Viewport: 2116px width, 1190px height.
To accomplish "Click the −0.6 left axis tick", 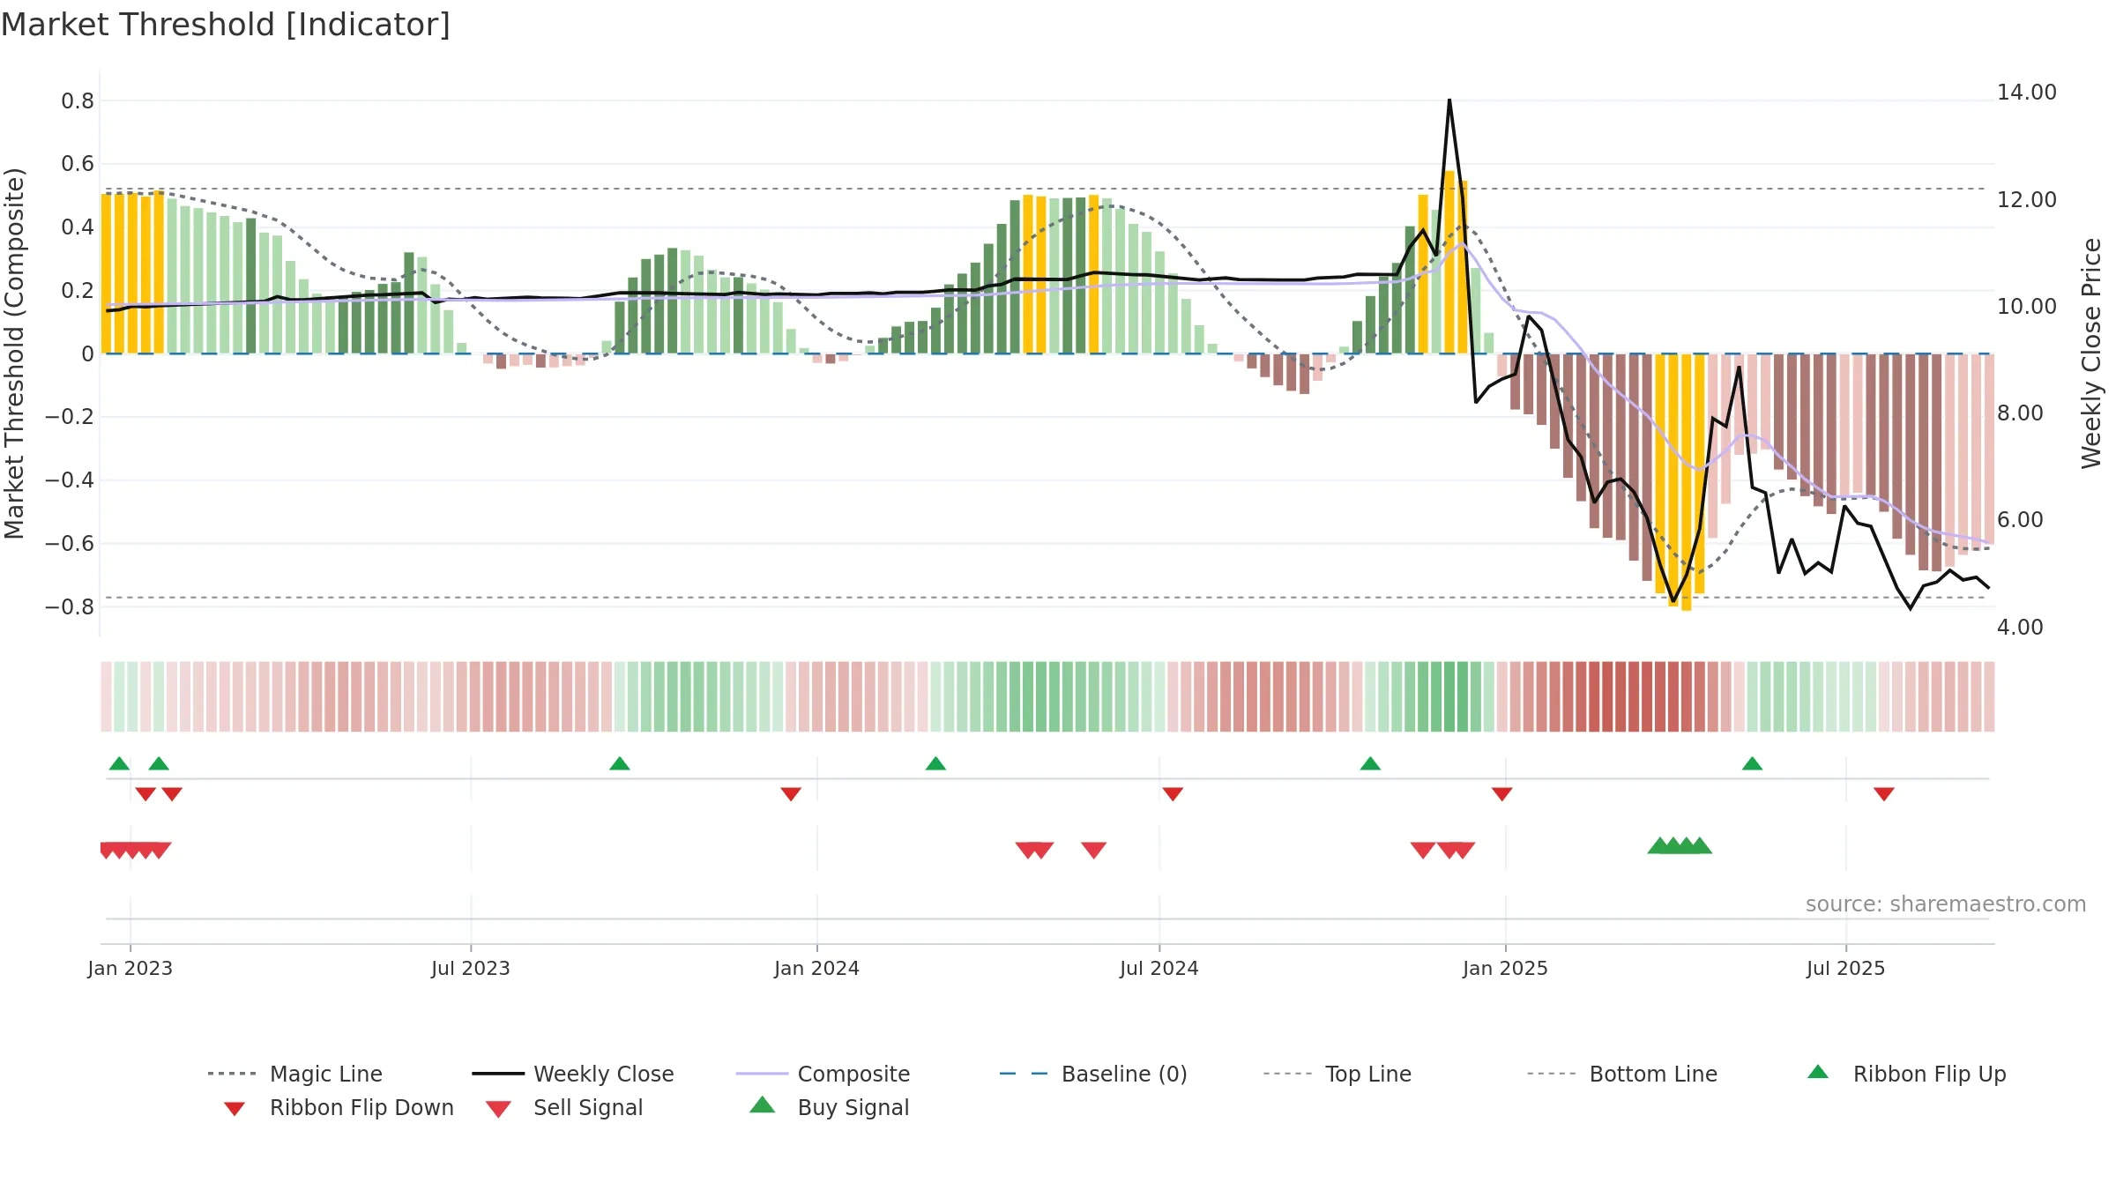I will tap(70, 544).
